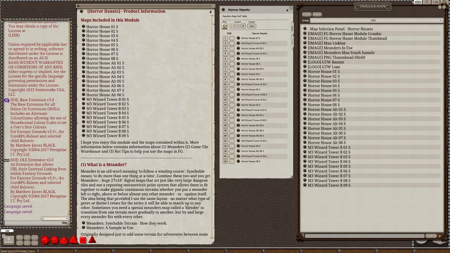Click the Chat output button in roll table
The height and width of the screenshot is (253, 450).
[252, 26]
